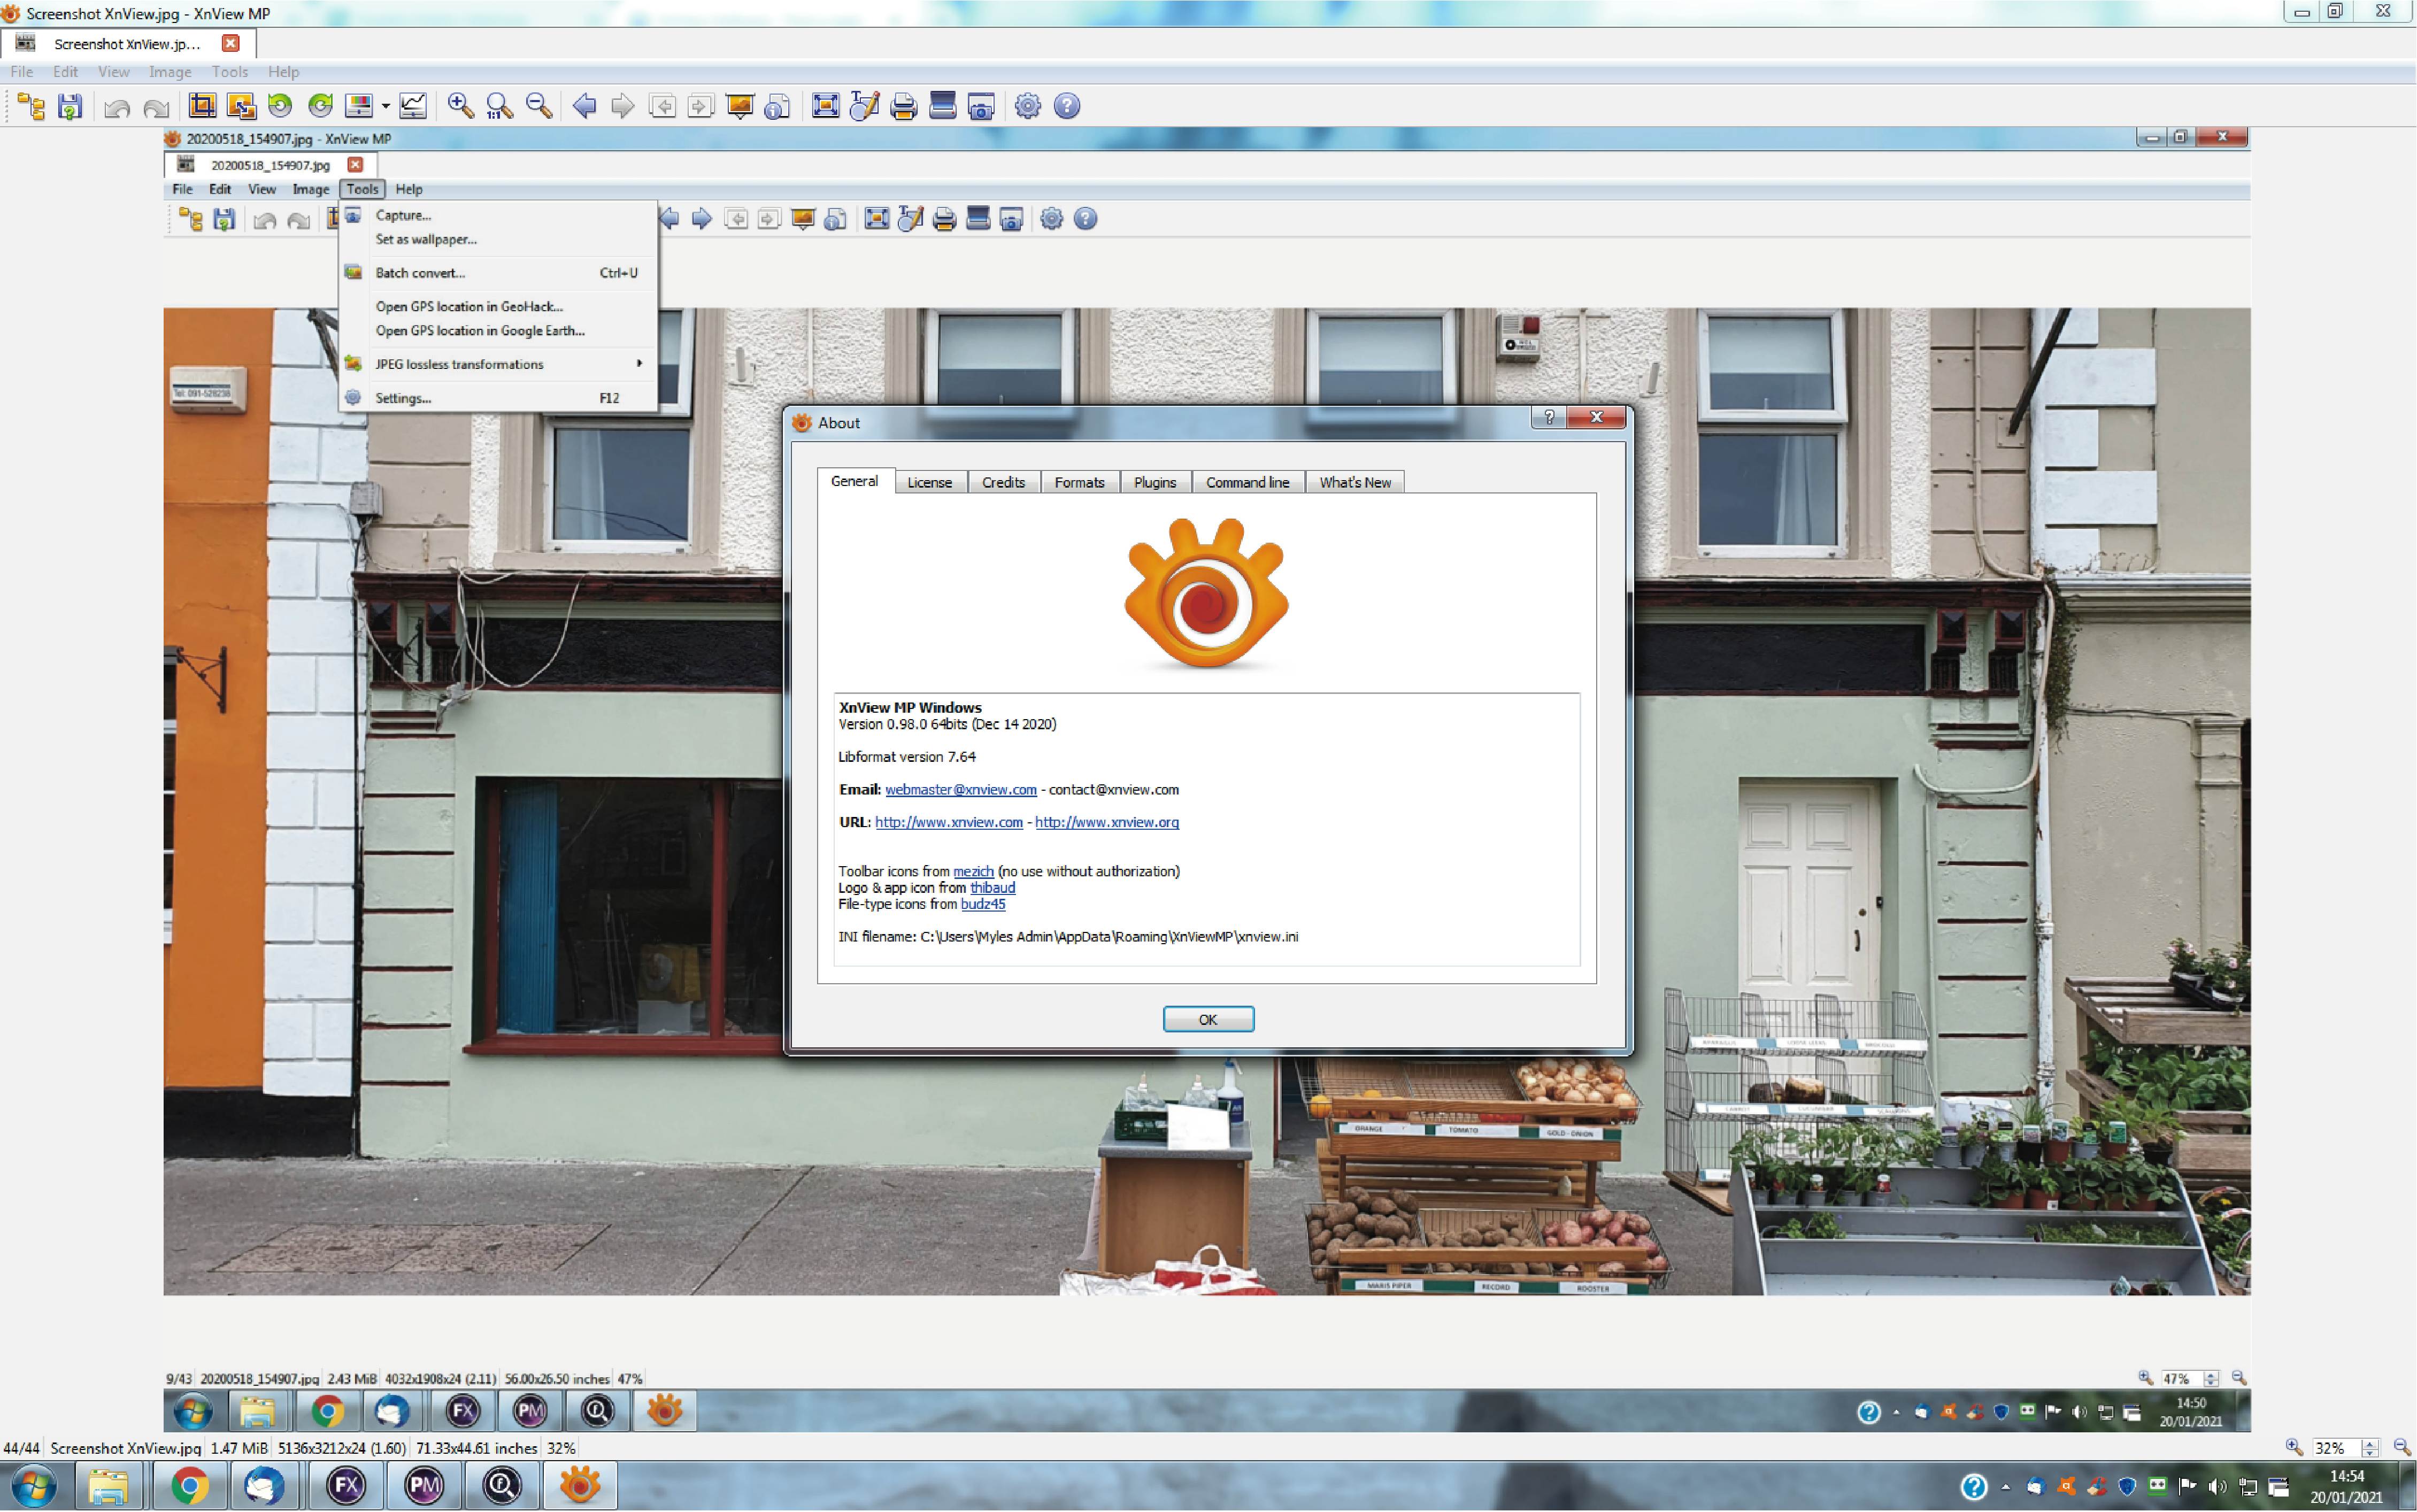Open the What's New tab

point(1354,482)
